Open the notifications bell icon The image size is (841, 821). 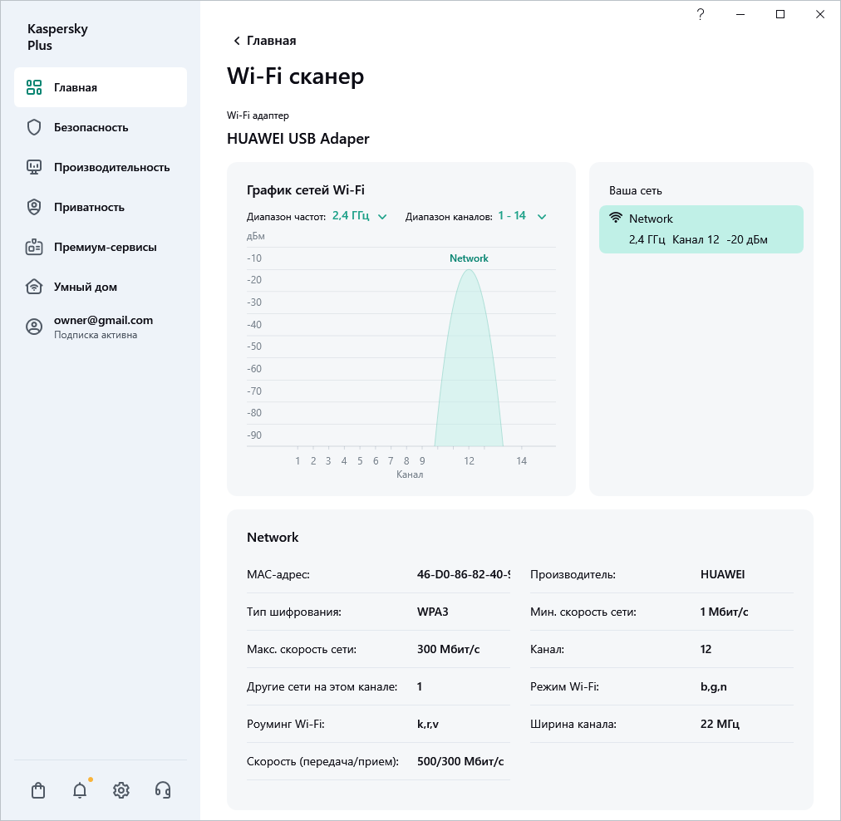click(x=80, y=790)
